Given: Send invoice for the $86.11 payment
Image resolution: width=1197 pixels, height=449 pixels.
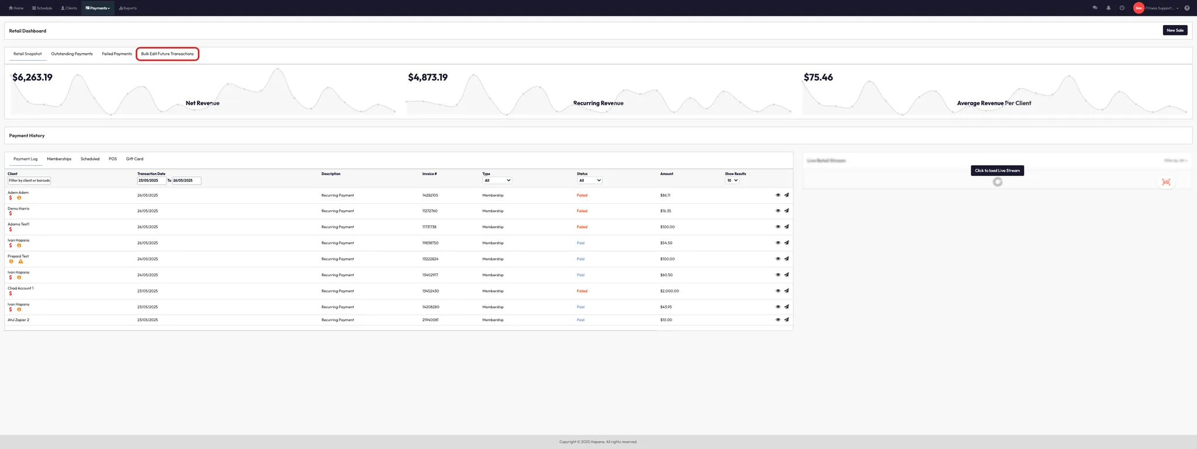Looking at the screenshot, I should click(x=787, y=195).
